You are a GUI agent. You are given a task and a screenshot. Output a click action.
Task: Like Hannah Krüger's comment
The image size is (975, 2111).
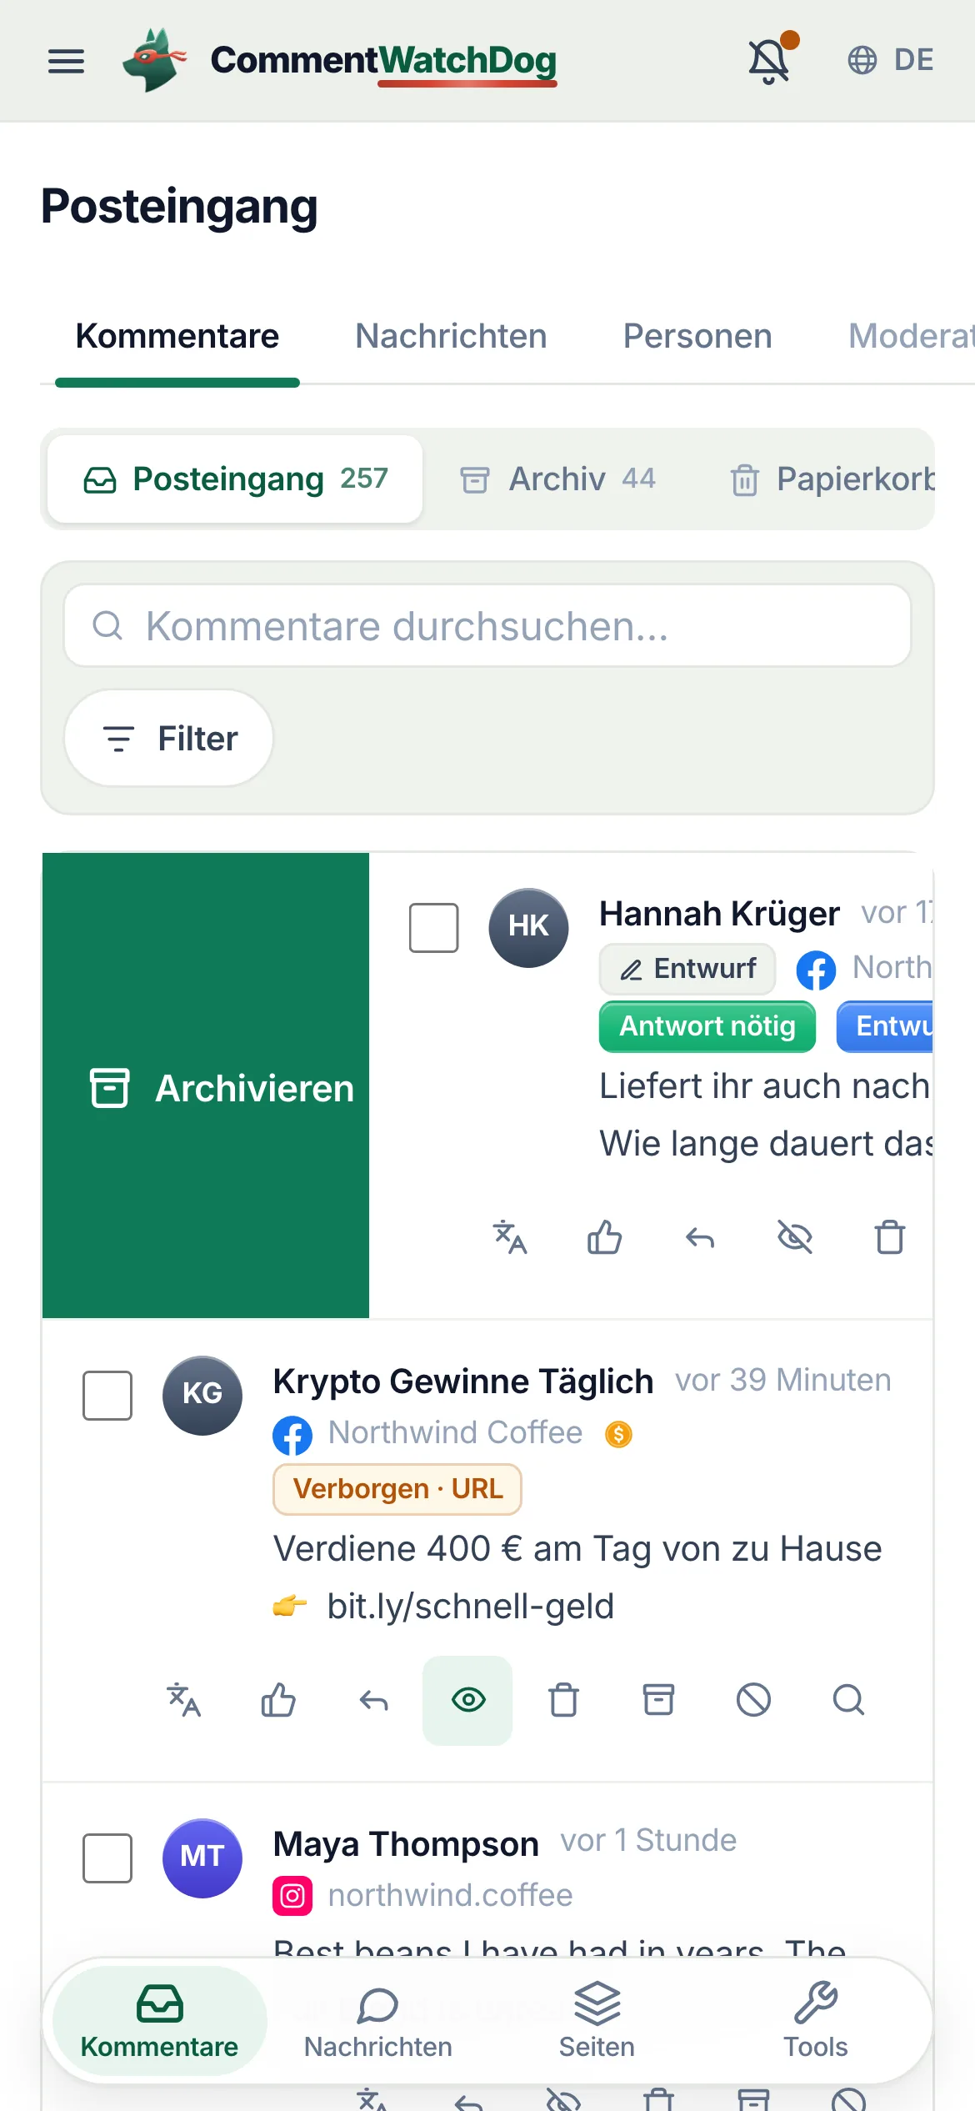pos(604,1237)
